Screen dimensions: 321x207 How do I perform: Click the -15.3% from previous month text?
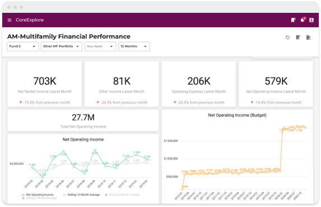(x=45, y=102)
